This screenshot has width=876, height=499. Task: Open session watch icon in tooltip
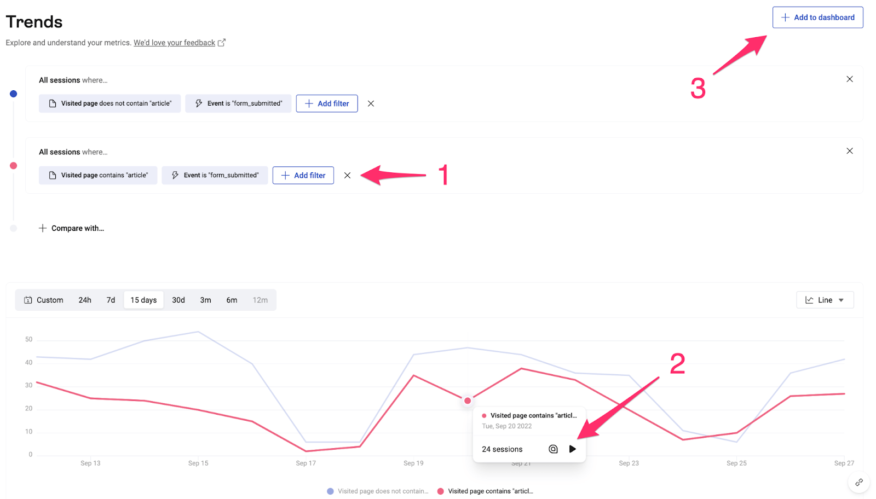point(552,449)
